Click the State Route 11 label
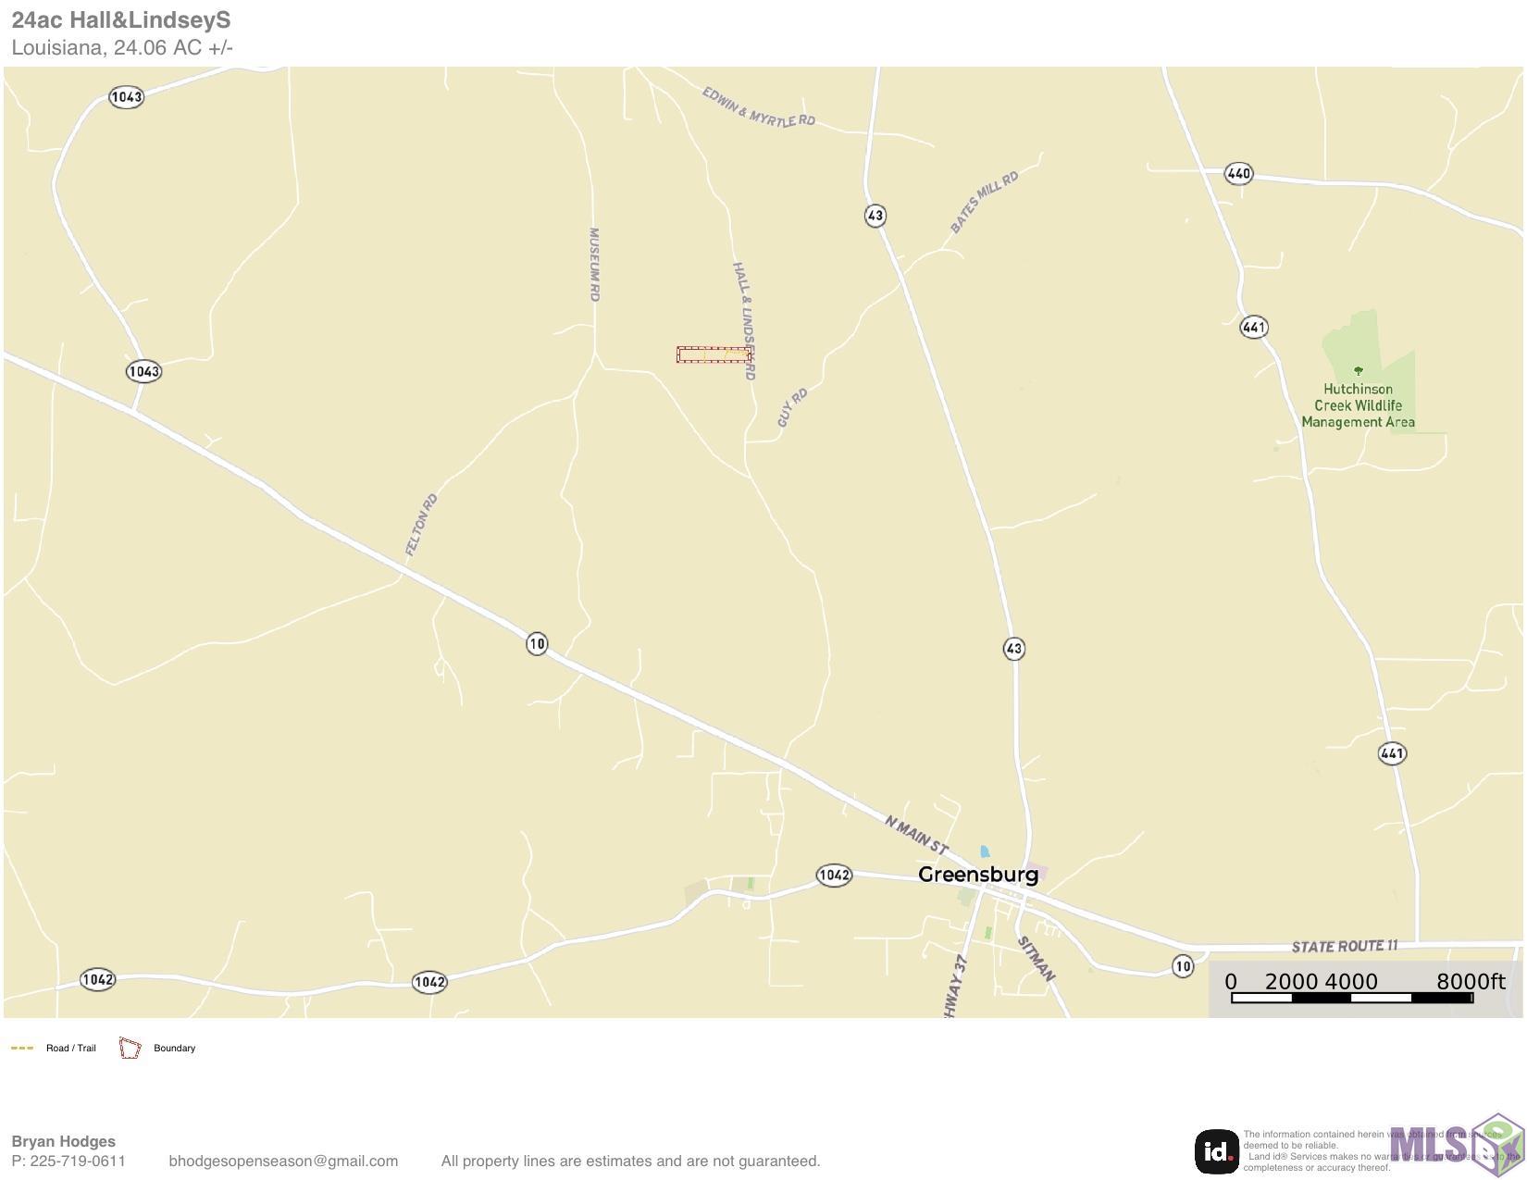The height and width of the screenshot is (1180, 1527). (1345, 946)
